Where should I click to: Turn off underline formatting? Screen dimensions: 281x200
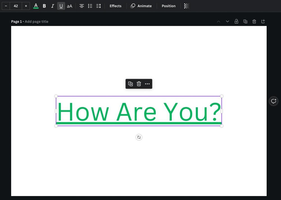click(61, 6)
